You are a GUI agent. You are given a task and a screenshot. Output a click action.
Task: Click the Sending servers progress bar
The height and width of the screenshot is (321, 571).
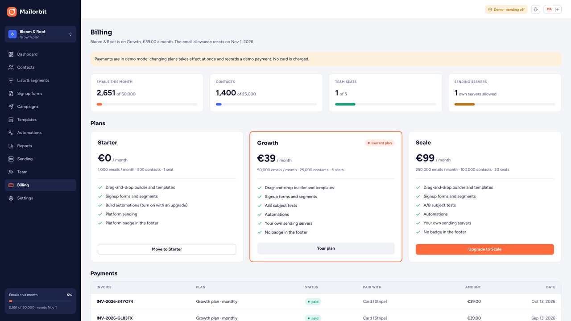tap(505, 104)
